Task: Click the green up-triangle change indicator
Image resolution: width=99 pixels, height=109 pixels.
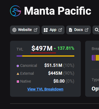Action: 55,48
